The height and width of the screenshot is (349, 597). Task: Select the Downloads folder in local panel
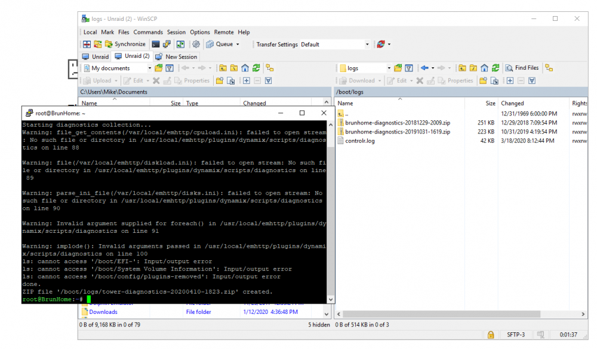(x=103, y=312)
